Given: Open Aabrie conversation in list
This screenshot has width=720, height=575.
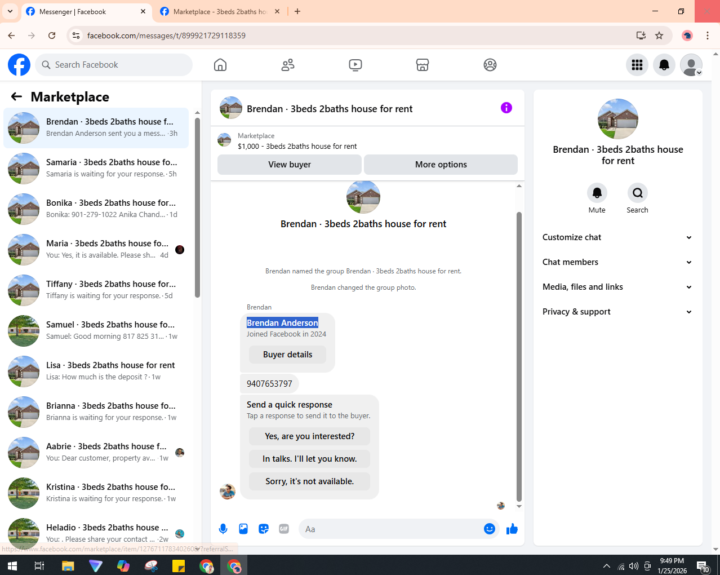Looking at the screenshot, I should [96, 453].
